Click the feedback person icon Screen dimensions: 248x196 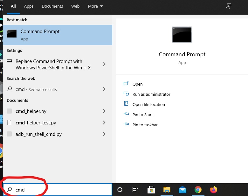click(x=229, y=6)
